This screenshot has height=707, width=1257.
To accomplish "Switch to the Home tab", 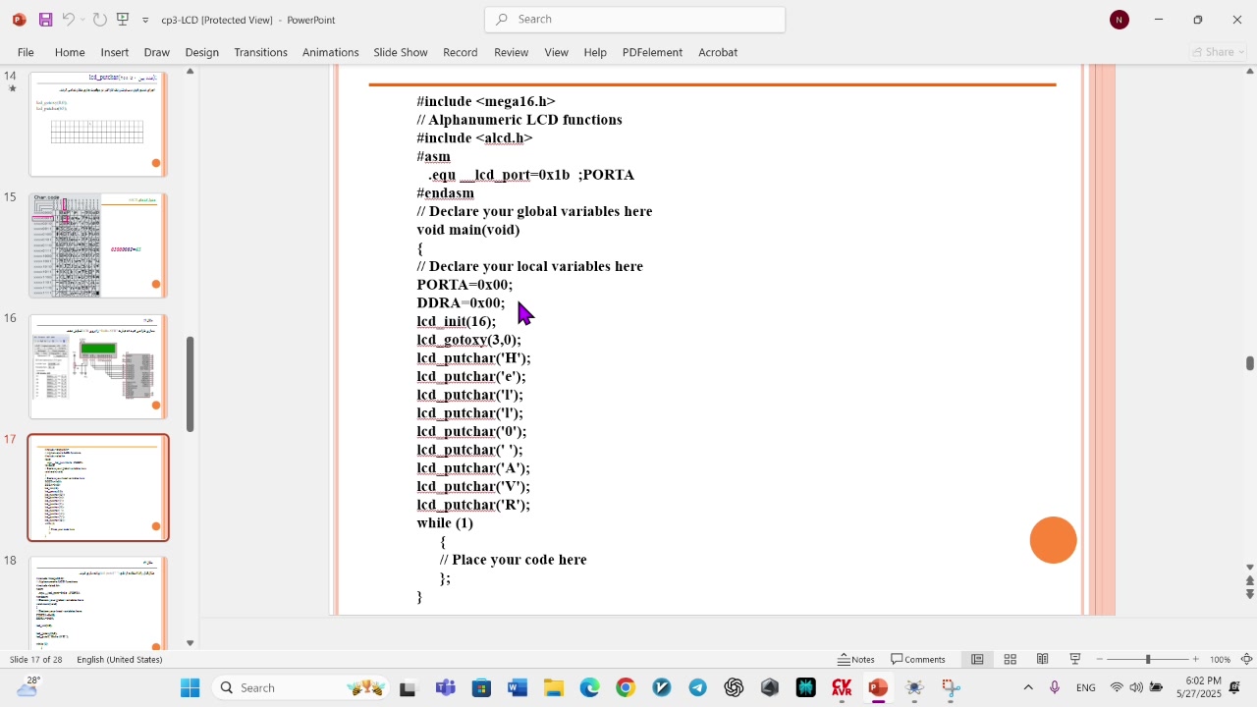I will (x=70, y=52).
